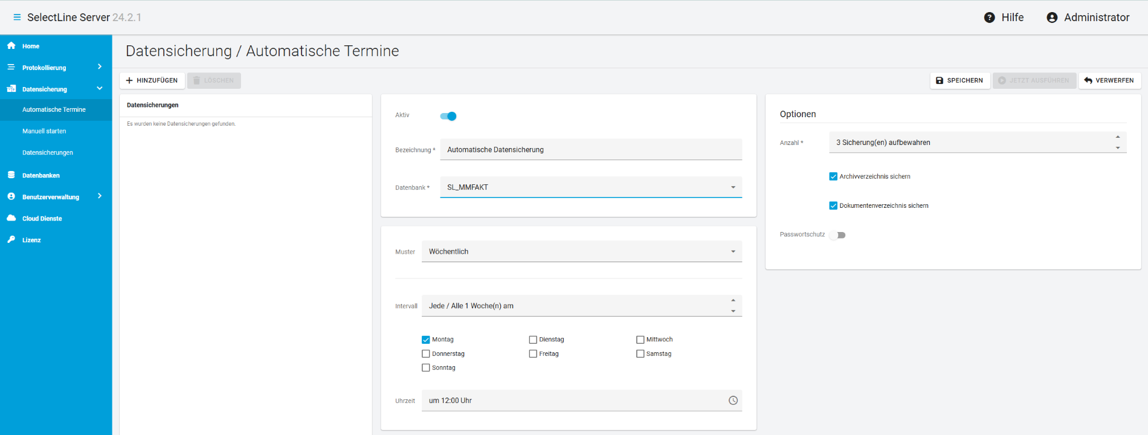Check the Dienstag checkbox
The height and width of the screenshot is (435, 1148).
(533, 340)
